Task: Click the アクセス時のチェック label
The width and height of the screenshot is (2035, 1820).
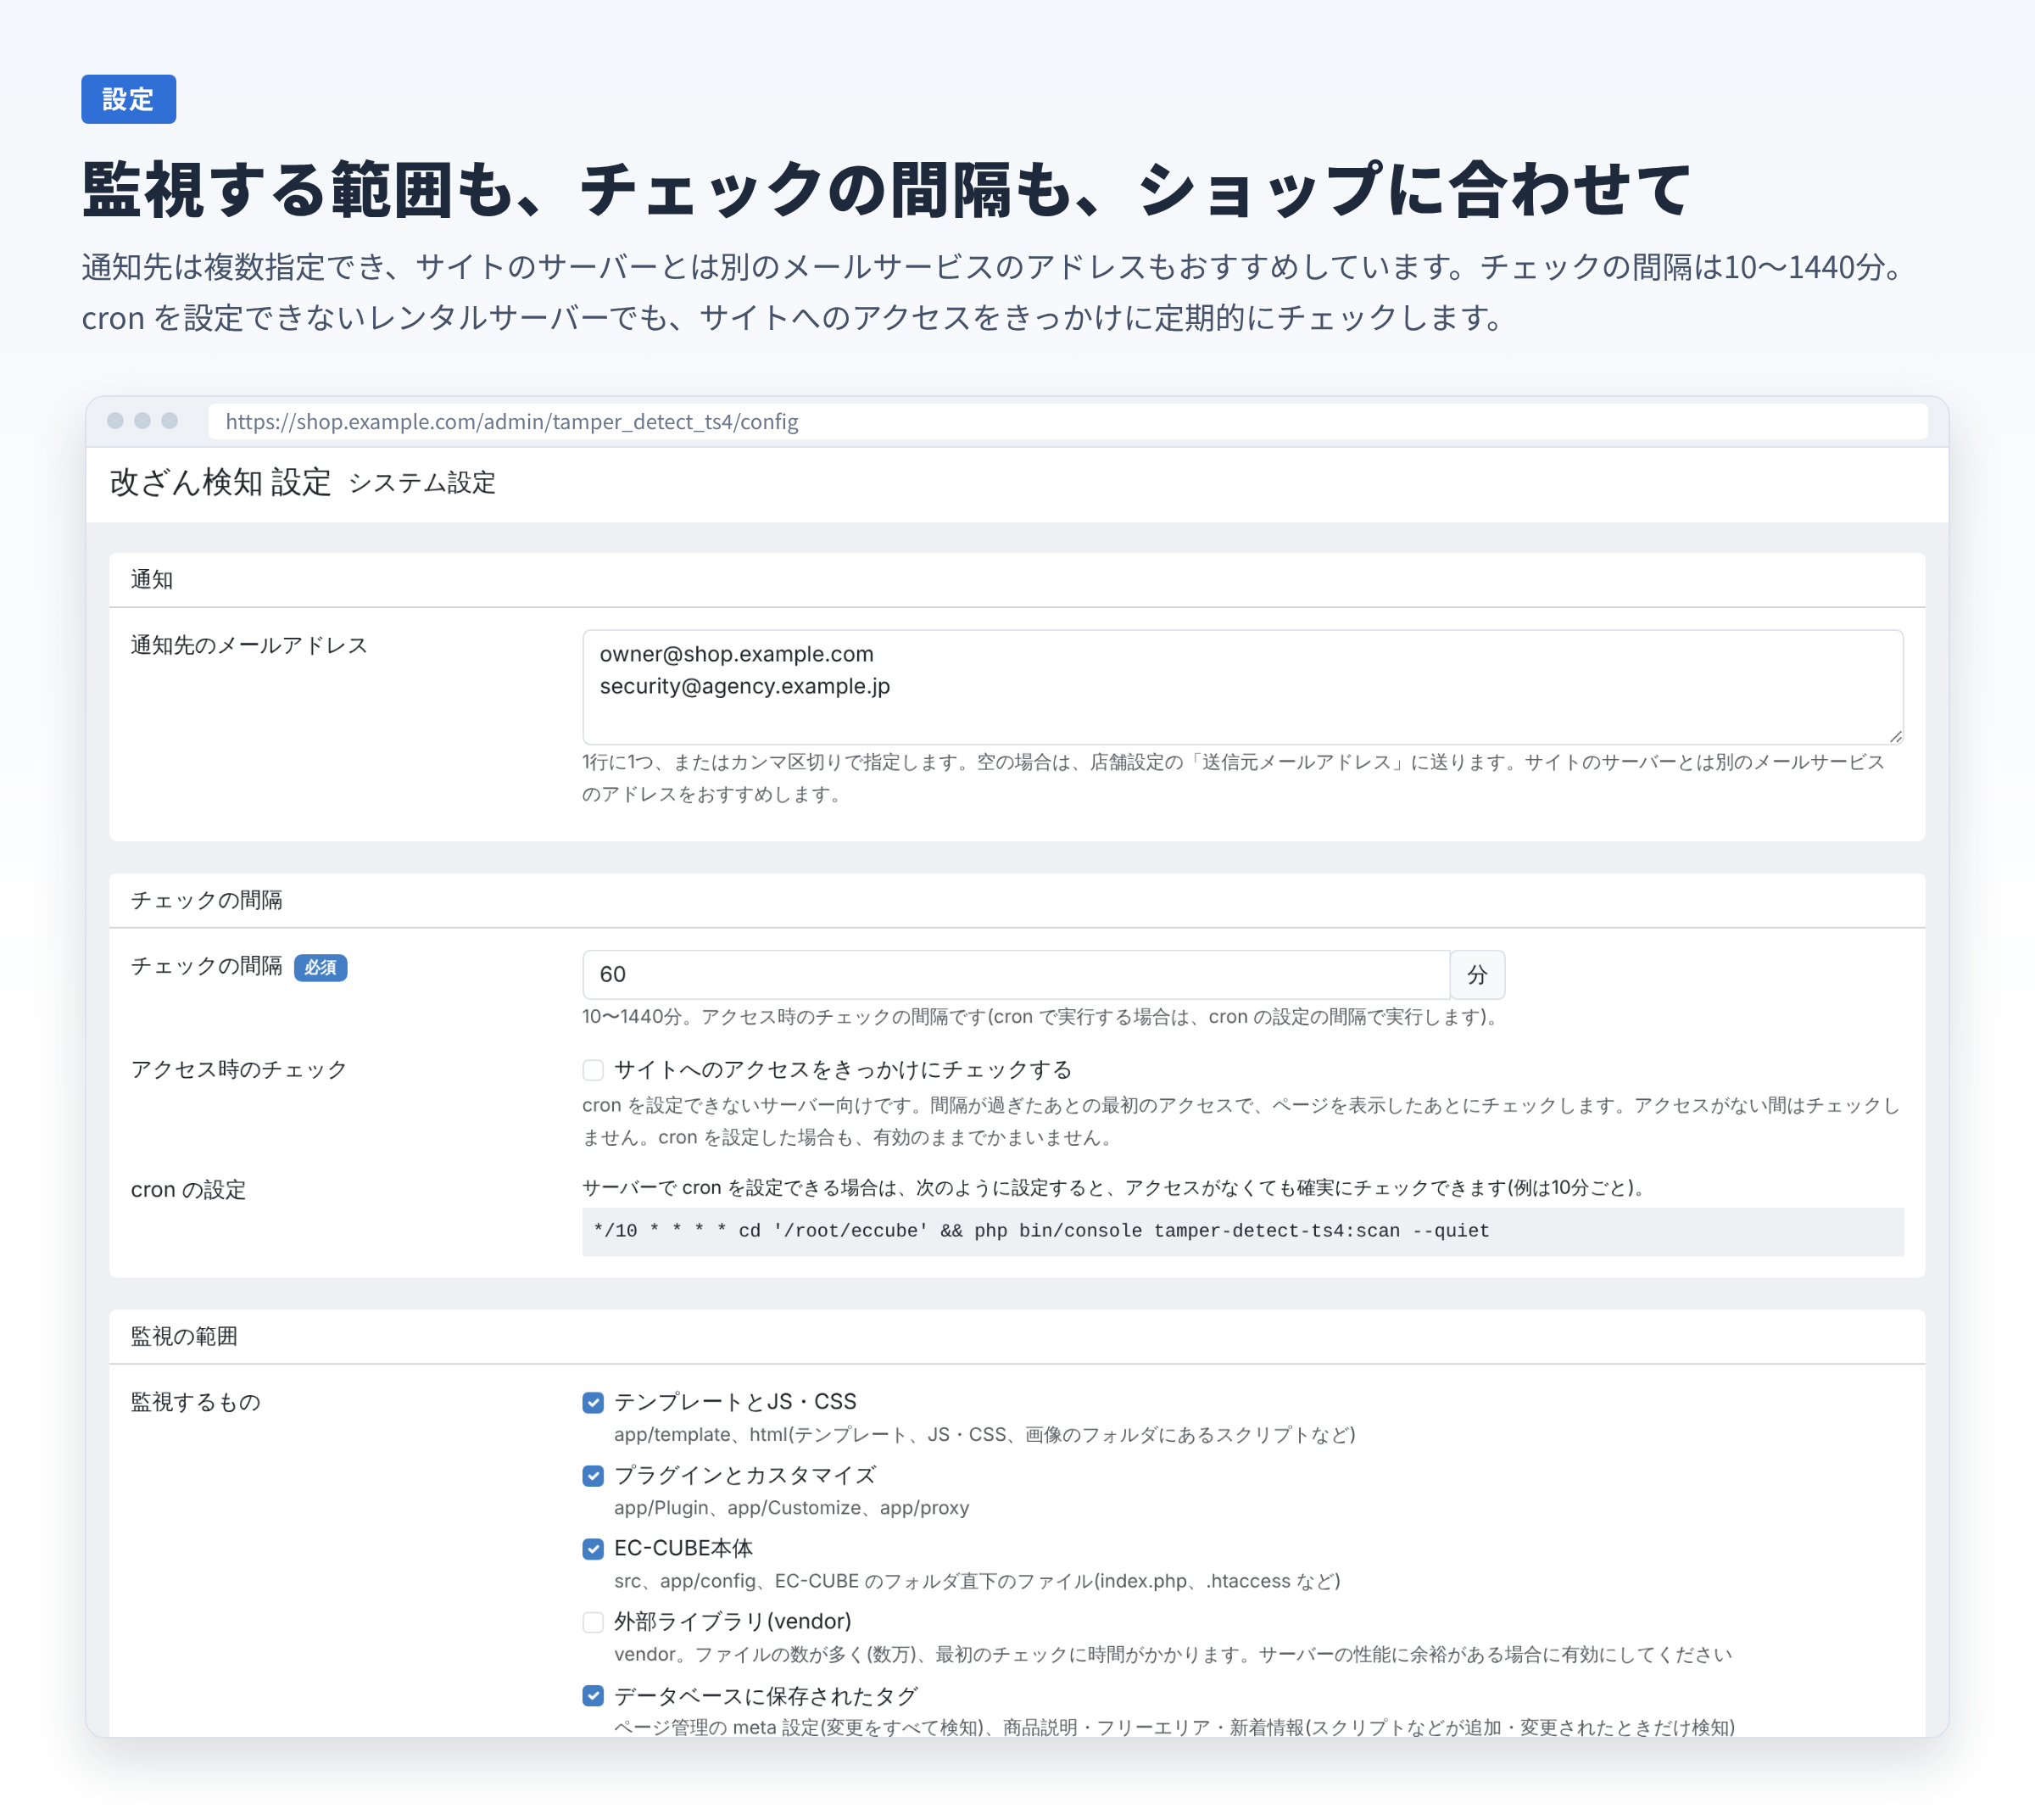Action: (x=239, y=1069)
